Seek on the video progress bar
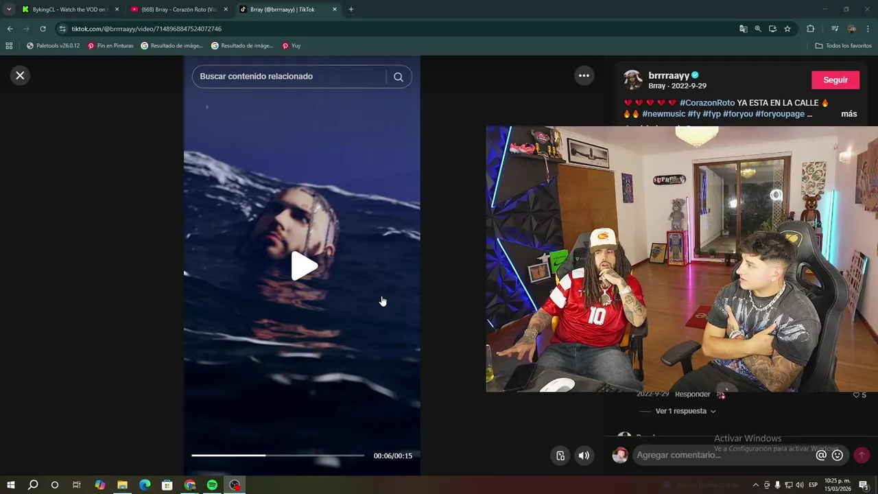 tap(278, 455)
